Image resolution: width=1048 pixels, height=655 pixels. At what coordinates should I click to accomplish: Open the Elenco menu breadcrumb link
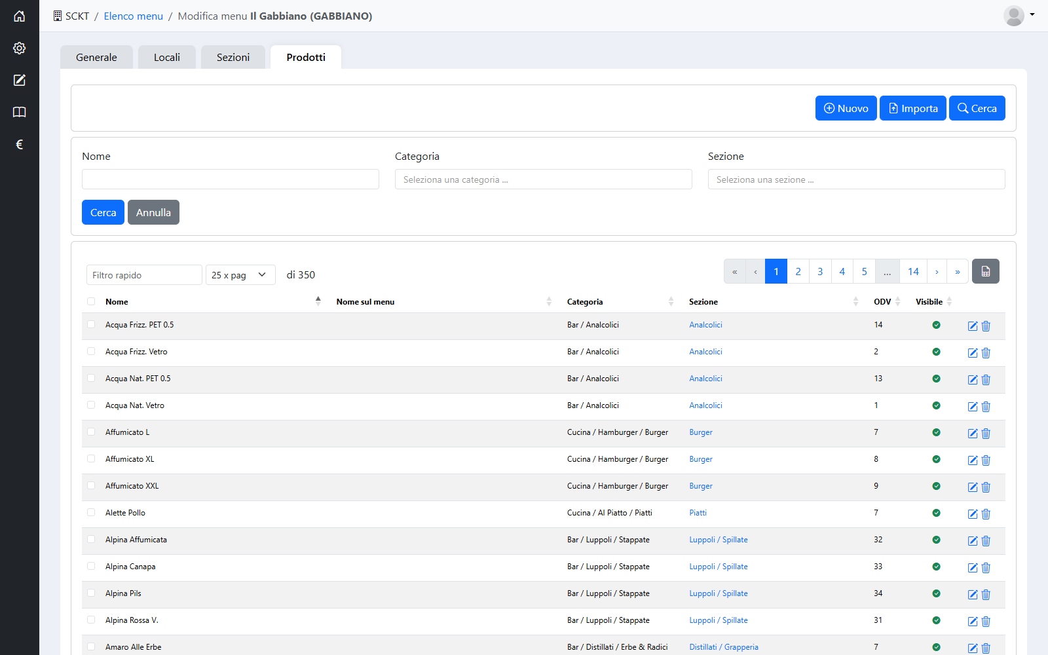coord(134,16)
